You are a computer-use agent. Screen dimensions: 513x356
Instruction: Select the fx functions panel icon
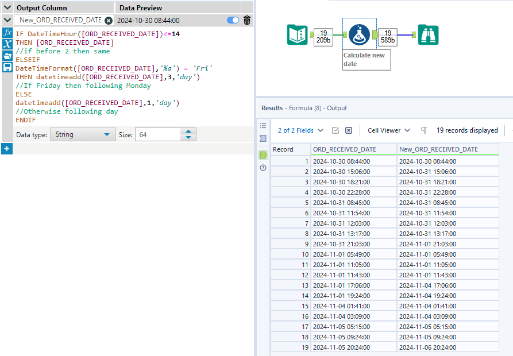[7, 33]
